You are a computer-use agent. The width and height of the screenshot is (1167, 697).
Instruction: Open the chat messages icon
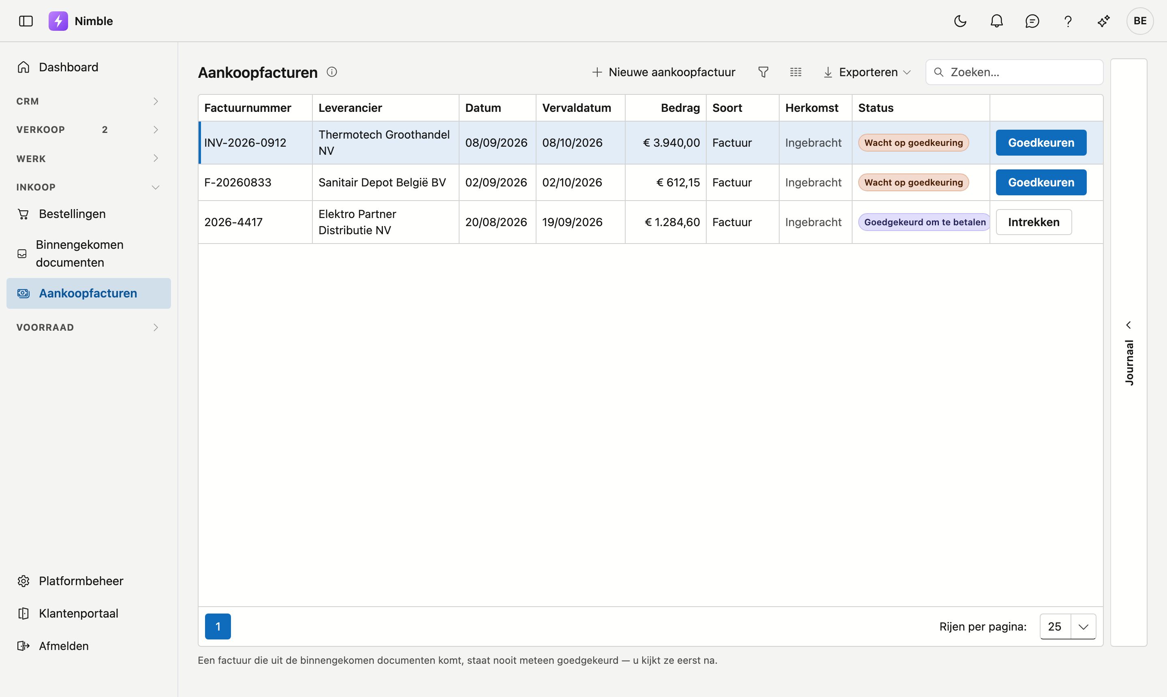[1032, 21]
